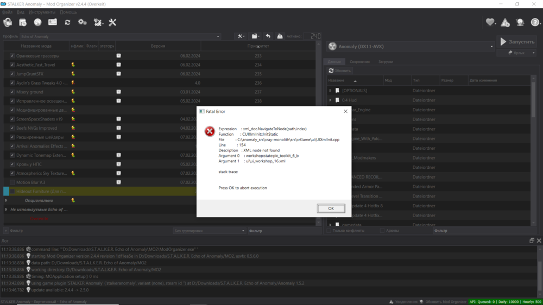Enable the Motion Blur V.3 mod

coord(12,182)
